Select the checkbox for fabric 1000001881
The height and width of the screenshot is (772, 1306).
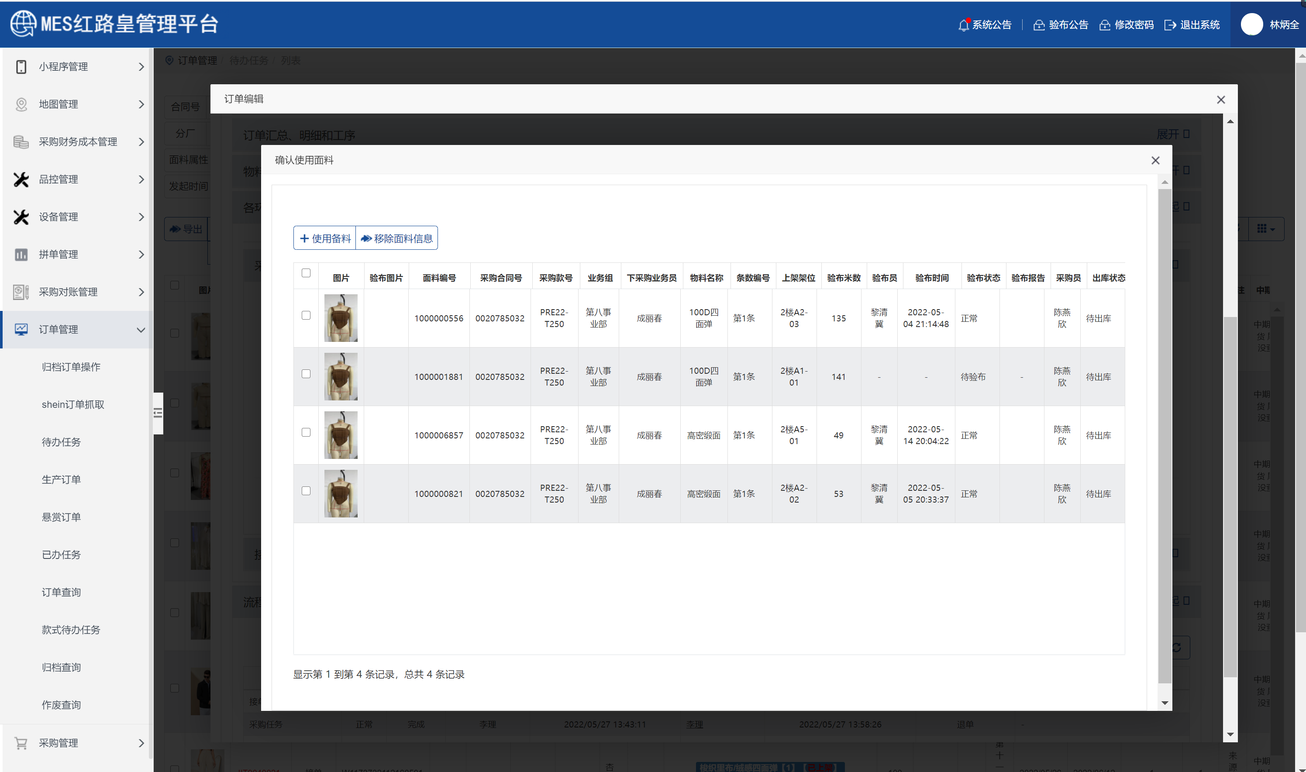[306, 374]
